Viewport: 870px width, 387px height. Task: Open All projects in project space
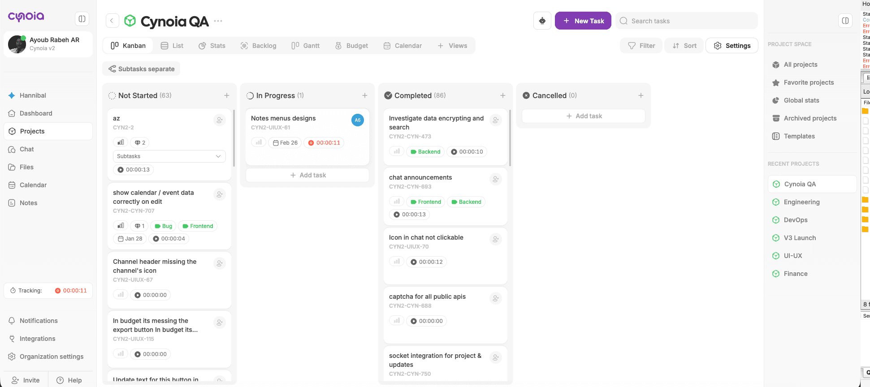812,64
